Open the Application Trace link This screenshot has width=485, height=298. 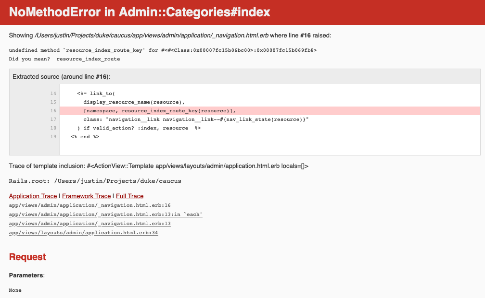33,196
